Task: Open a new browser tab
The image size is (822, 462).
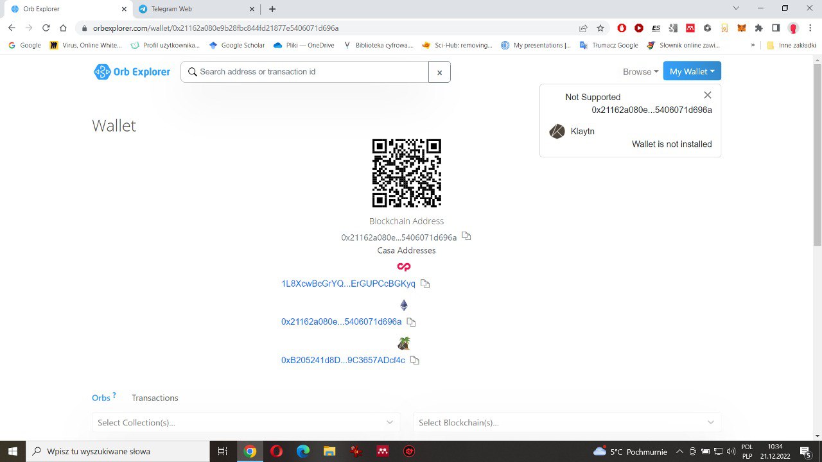Action: pos(272,9)
